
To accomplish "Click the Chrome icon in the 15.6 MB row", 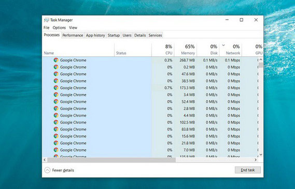I will click(56, 136).
